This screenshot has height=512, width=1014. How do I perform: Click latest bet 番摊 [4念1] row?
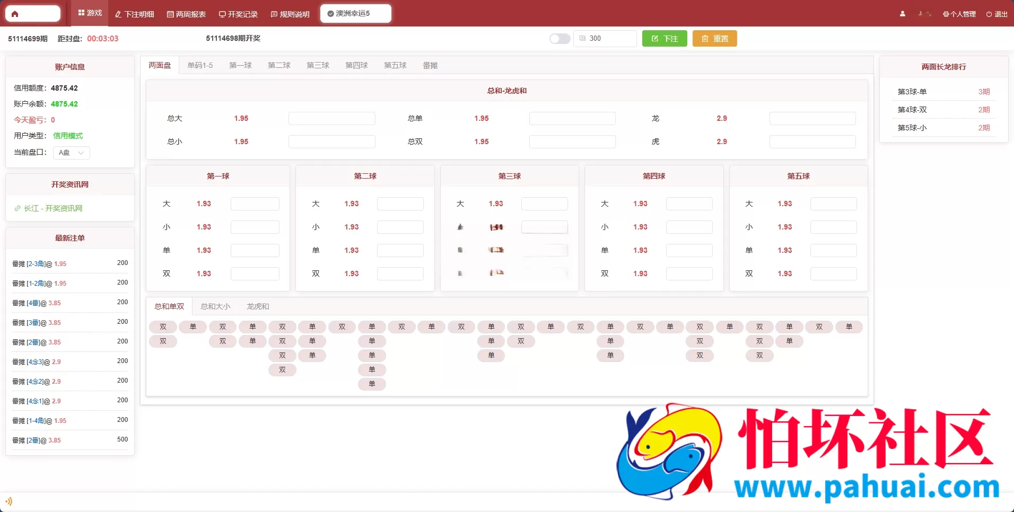(70, 401)
